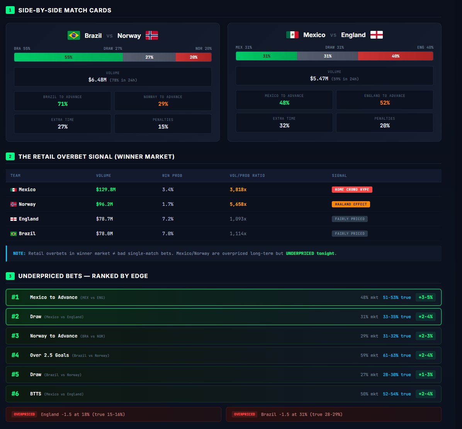Click the SIGNAL column header
This screenshot has width=462, height=429.
339,175
